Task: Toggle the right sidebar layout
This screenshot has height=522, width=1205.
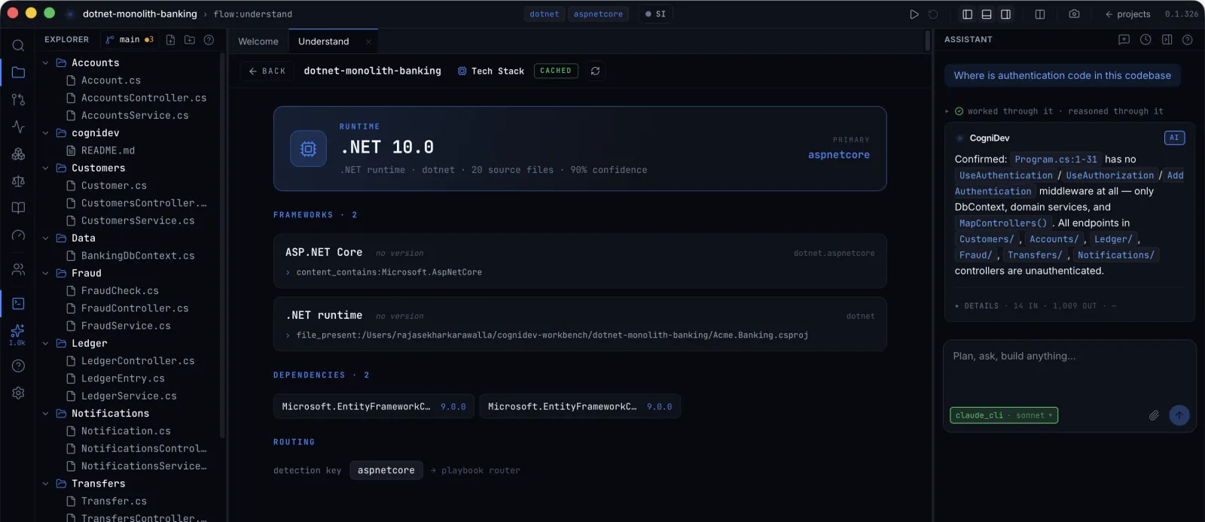Action: 1005,14
